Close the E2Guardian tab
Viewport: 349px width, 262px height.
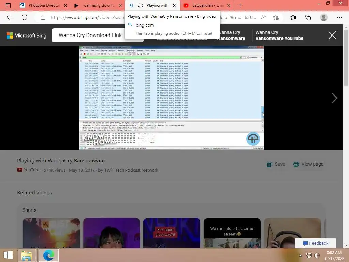(x=229, y=5)
